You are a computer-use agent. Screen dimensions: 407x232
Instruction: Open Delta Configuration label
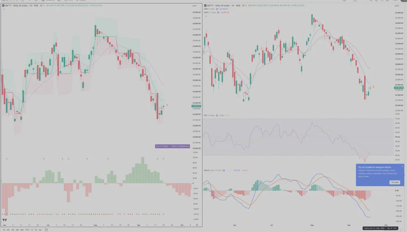point(180,146)
